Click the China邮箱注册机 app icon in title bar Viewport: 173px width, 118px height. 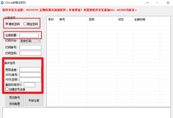[2, 3]
